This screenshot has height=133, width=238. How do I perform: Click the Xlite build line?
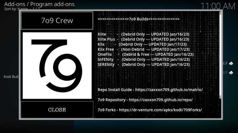tap(143, 34)
